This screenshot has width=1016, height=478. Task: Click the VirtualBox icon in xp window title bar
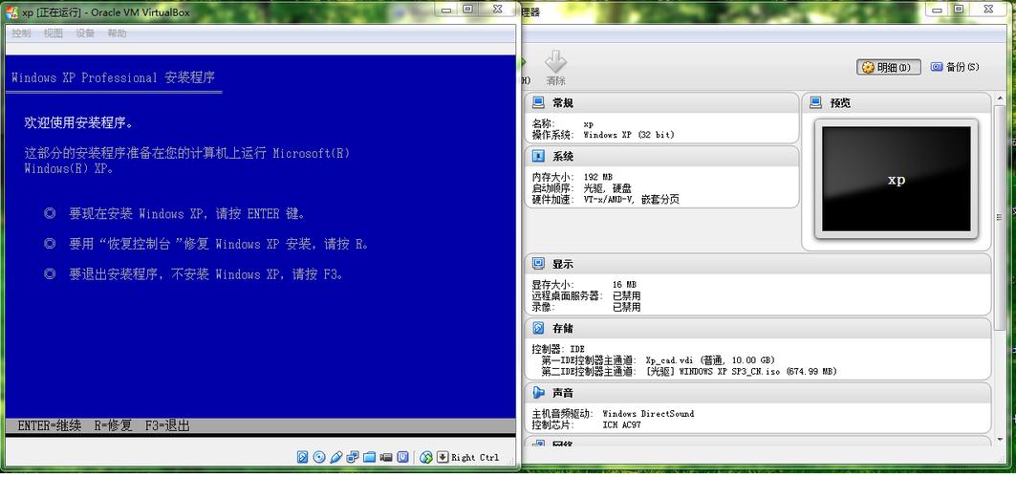coord(11,11)
